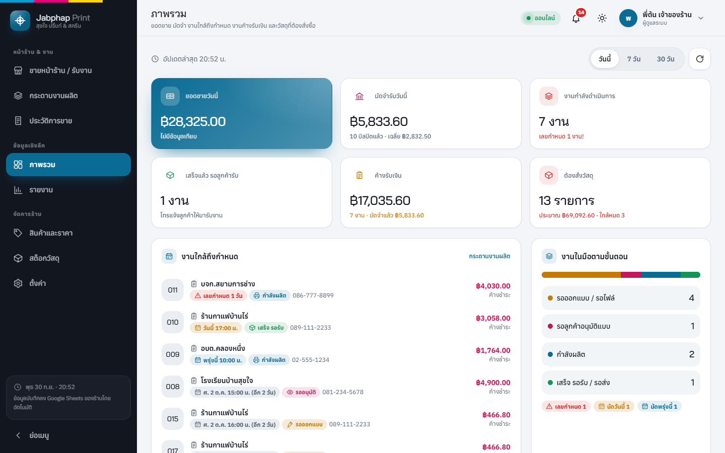The height and width of the screenshot is (453, 725).
Task: Click the Jabphap Print logo icon
Action: point(20,21)
